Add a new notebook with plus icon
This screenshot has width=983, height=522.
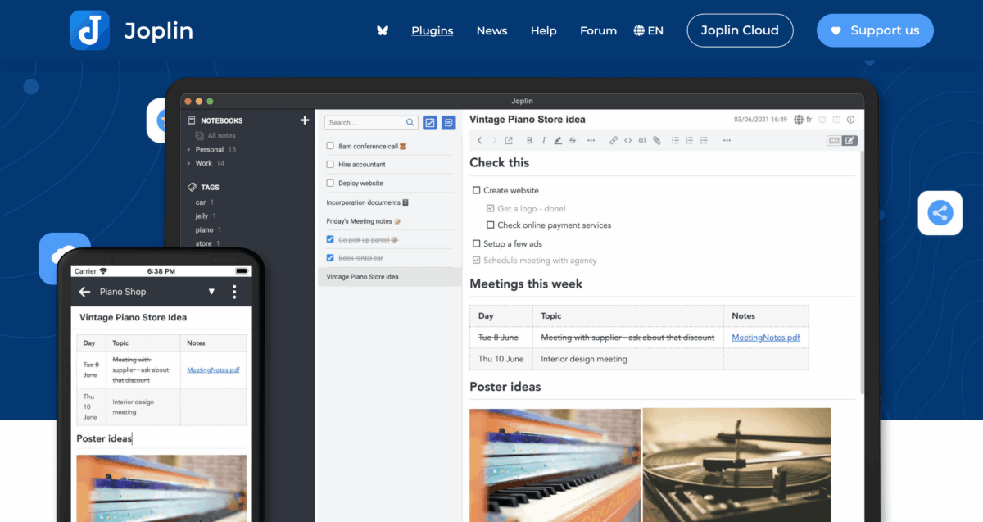click(305, 120)
